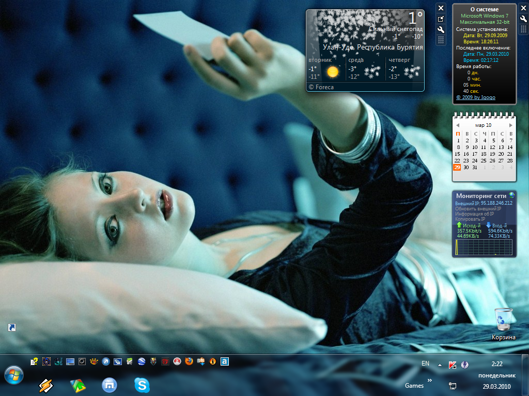Click the Windows Start orb
The width and height of the screenshot is (529, 396).
tap(13, 374)
